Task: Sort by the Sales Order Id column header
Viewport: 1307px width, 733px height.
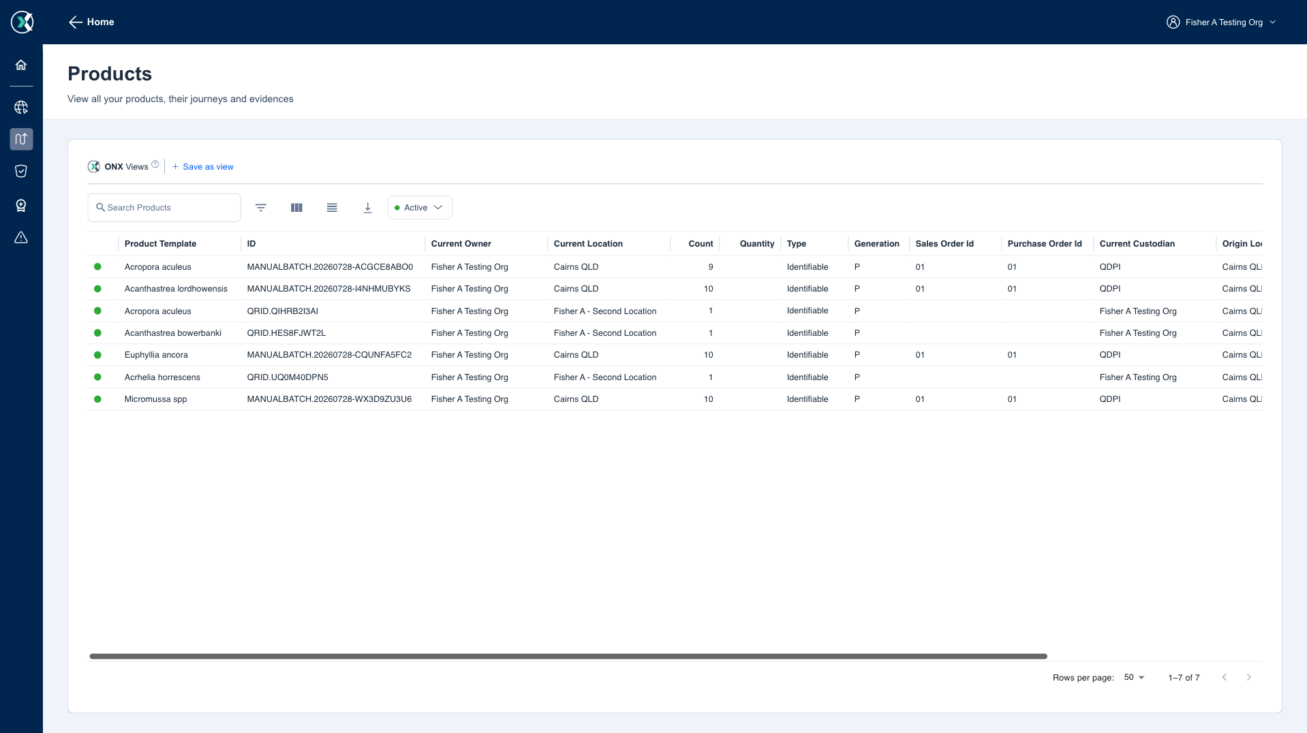Action: pos(944,244)
